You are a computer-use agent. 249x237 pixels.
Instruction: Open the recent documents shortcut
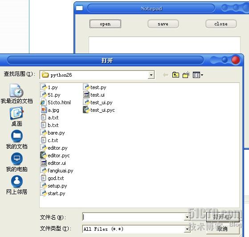pyautogui.click(x=16, y=94)
